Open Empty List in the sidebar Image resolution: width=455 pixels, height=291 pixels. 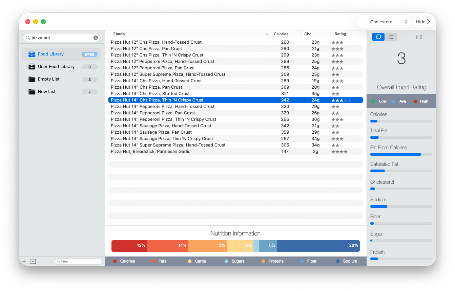tap(62, 79)
